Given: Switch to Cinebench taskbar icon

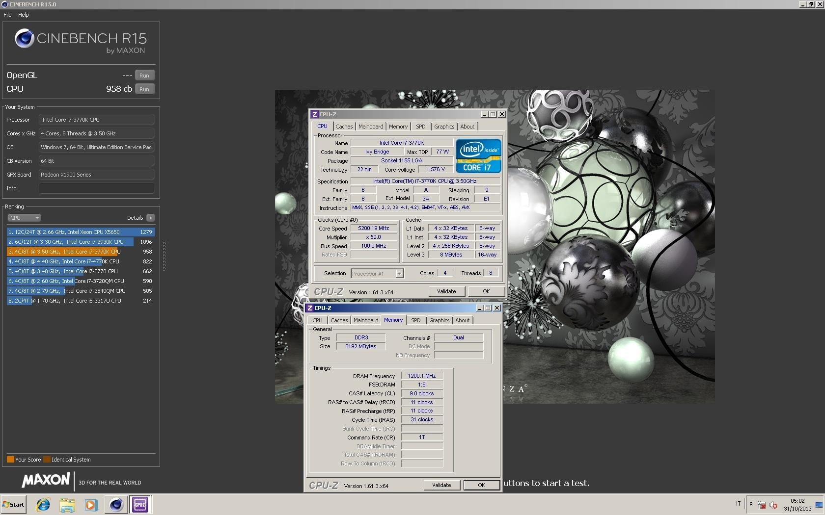Looking at the screenshot, I should point(116,504).
